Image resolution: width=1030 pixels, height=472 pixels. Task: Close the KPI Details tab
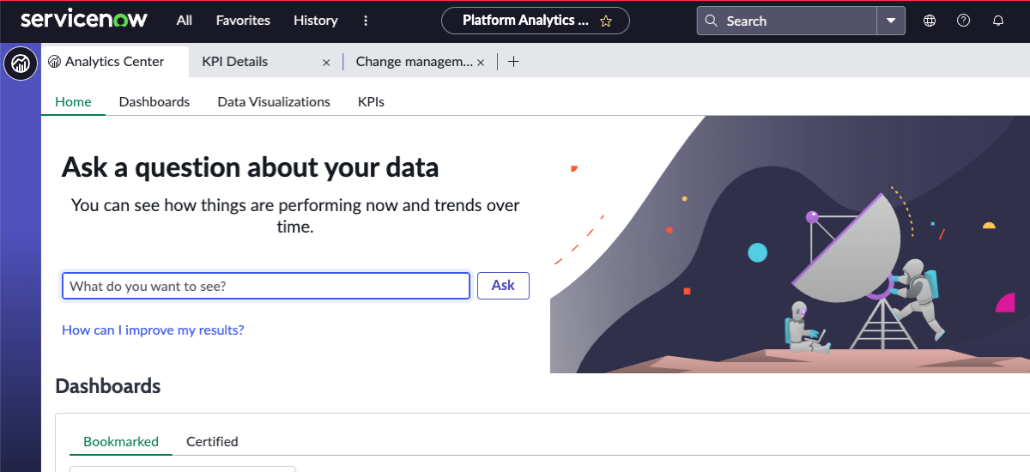[x=326, y=63]
